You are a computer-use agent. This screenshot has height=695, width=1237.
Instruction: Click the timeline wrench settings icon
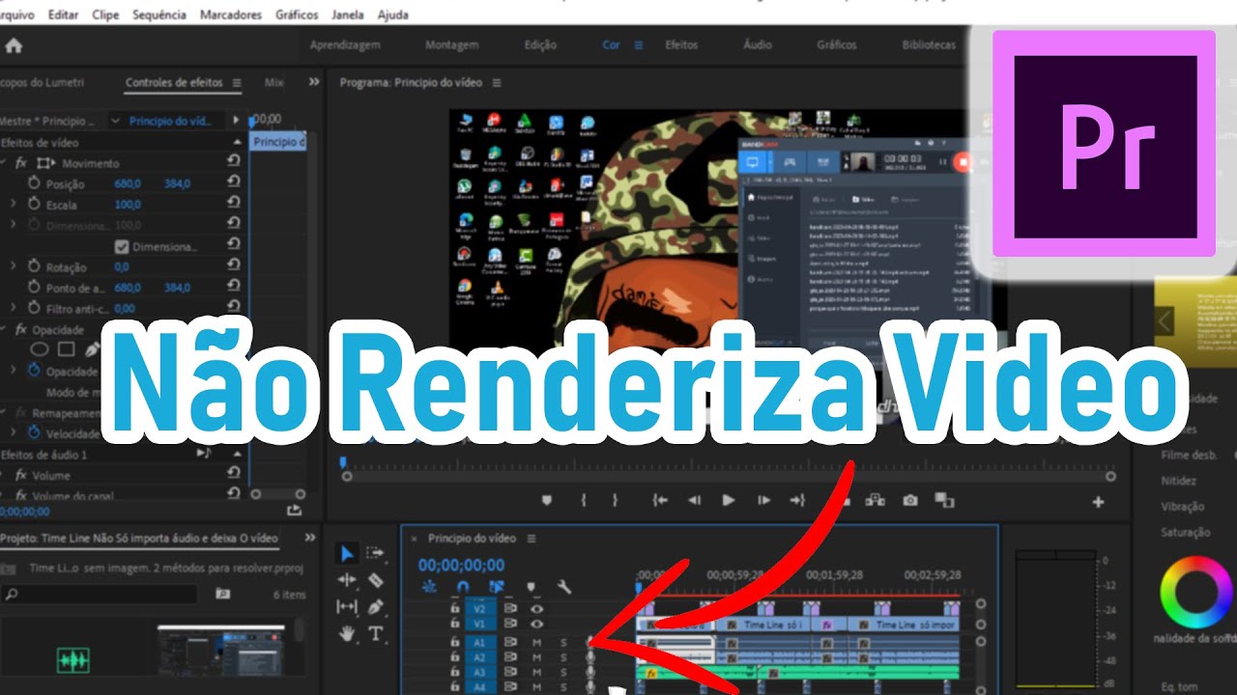[564, 586]
